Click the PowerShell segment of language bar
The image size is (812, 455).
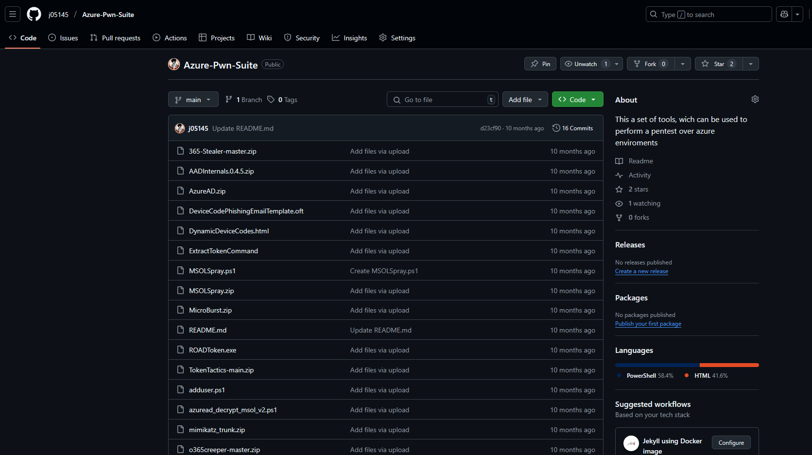tap(657, 365)
